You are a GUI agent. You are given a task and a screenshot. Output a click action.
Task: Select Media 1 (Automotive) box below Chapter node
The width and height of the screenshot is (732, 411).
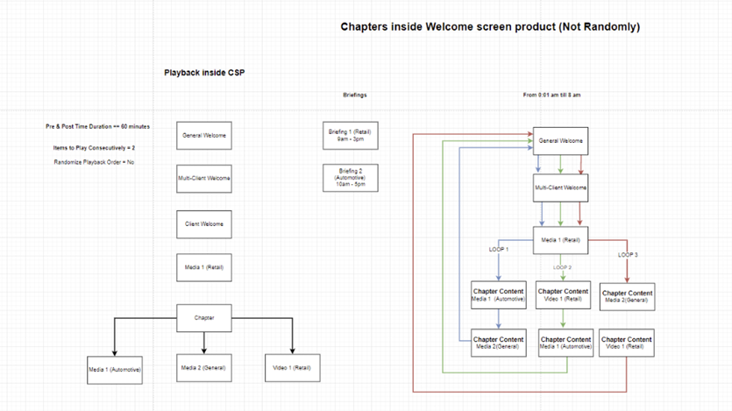pyautogui.click(x=115, y=369)
